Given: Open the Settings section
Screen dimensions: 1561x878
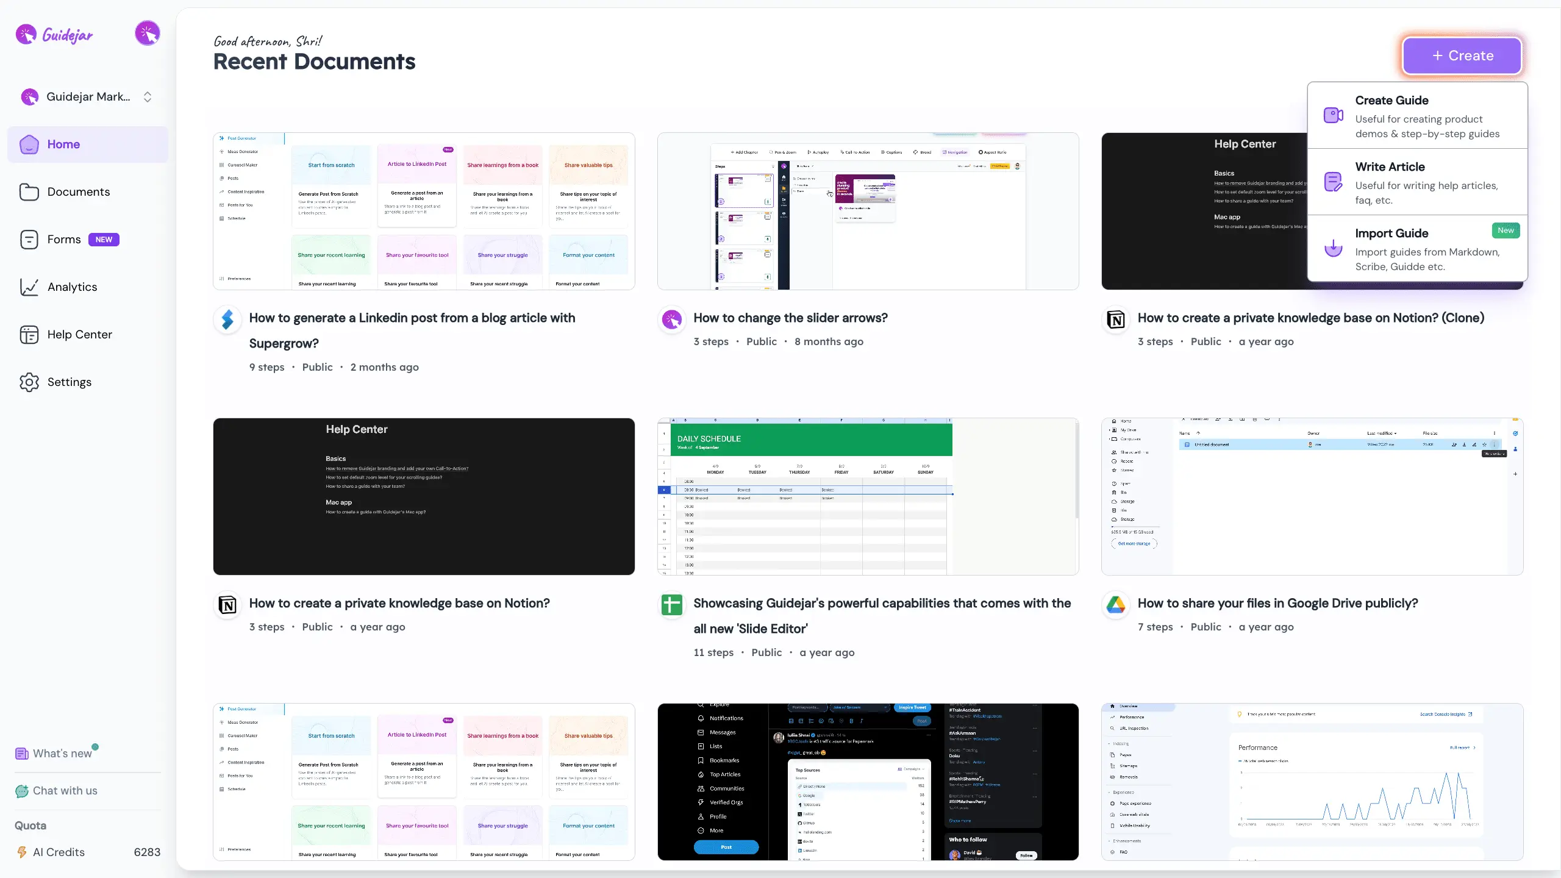Looking at the screenshot, I should (x=88, y=382).
